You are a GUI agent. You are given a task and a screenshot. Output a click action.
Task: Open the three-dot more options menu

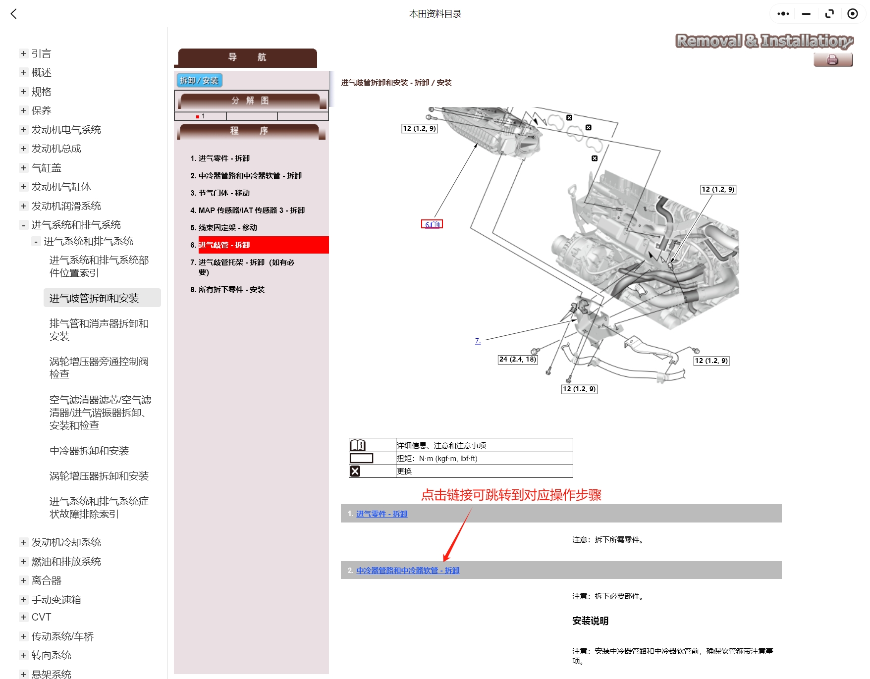(x=783, y=13)
